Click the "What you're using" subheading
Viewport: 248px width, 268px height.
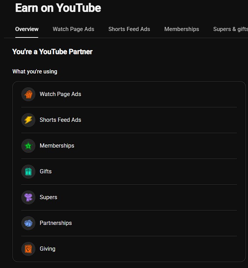tap(35, 72)
